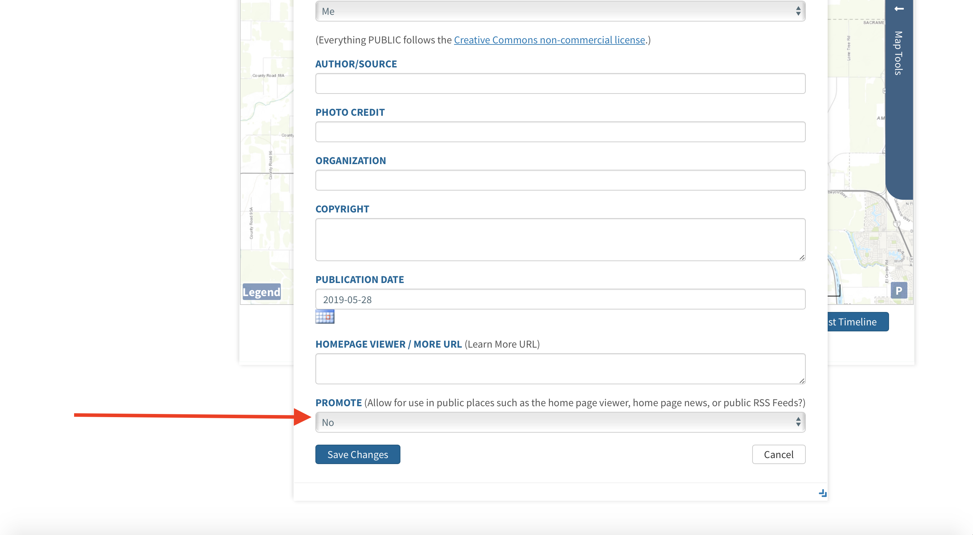
Task: Click the dialog resize corner icon
Action: [x=822, y=493]
